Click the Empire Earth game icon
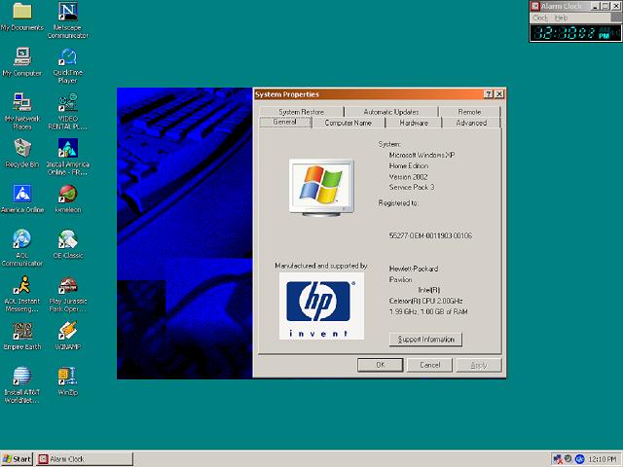Screen dimensions: 623x467 coord(21,331)
